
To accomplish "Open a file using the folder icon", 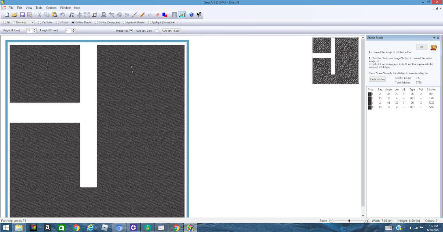I will coord(14,15).
